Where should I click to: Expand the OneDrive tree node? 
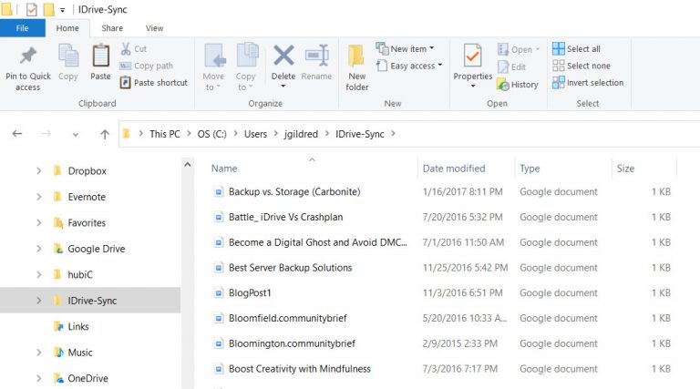pos(39,378)
